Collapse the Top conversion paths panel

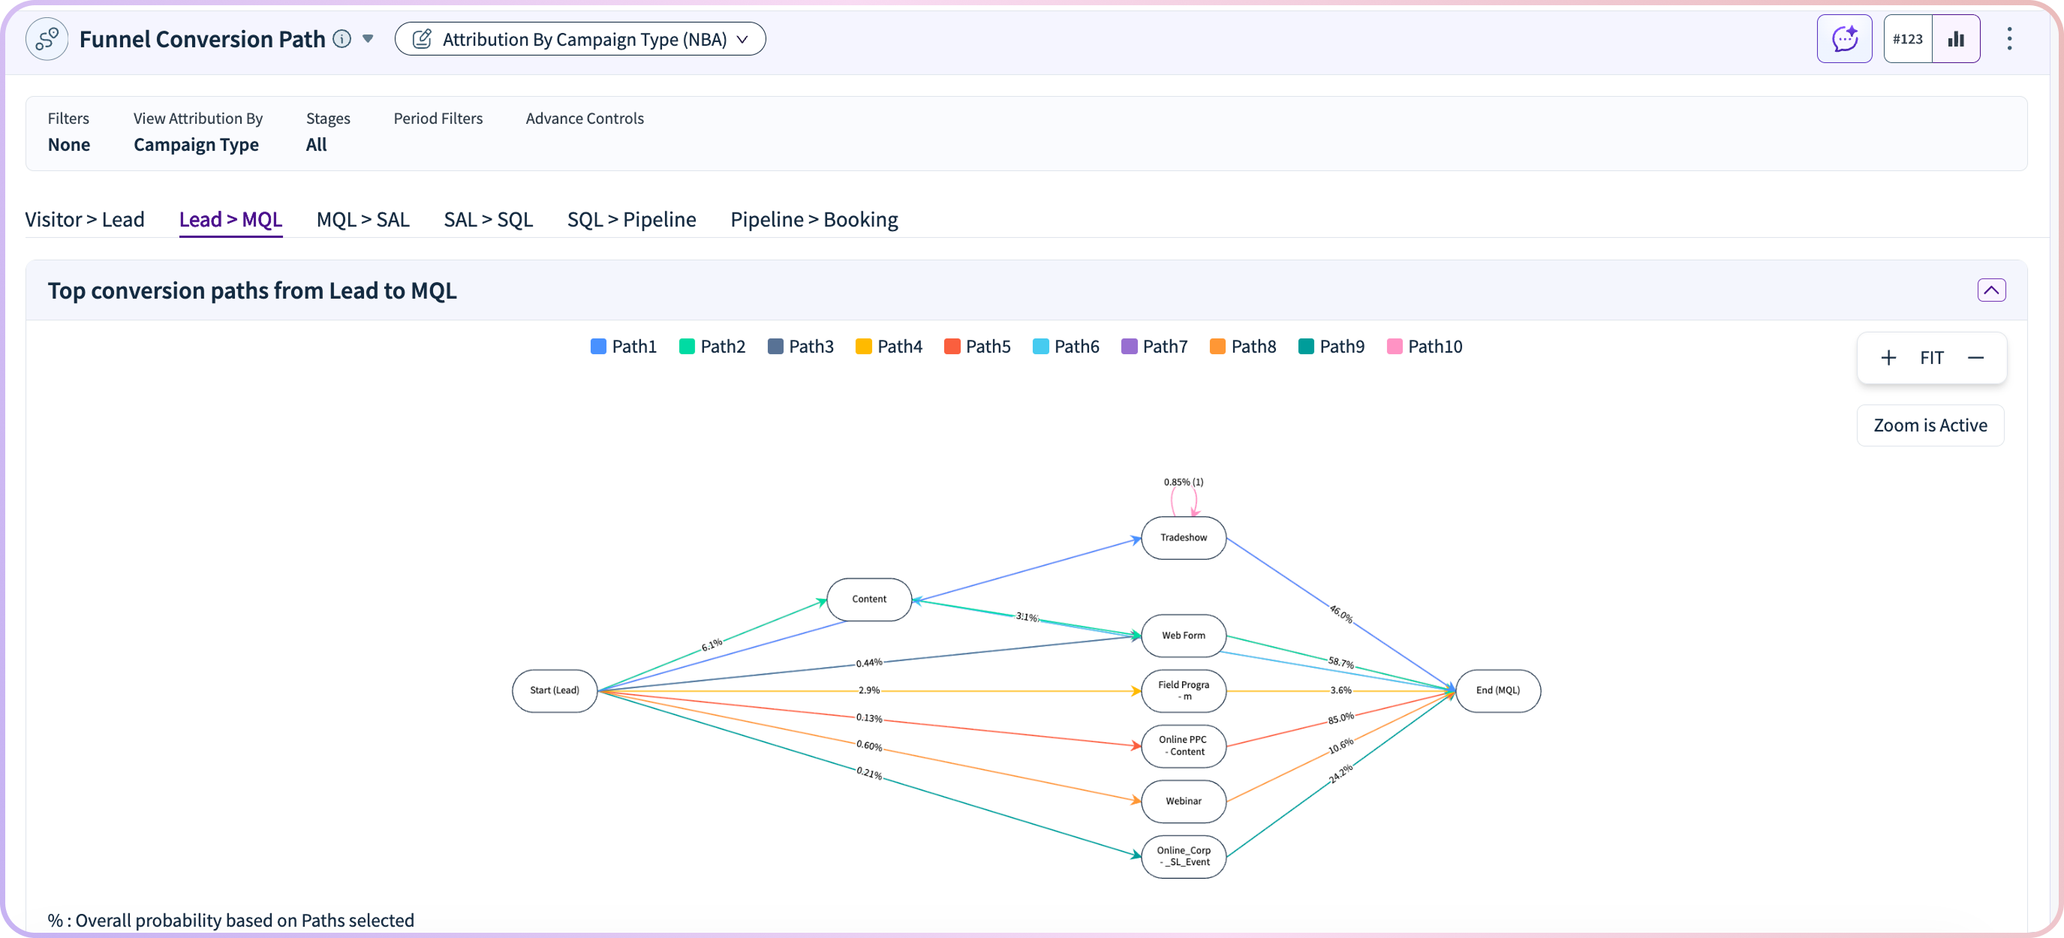[1990, 290]
